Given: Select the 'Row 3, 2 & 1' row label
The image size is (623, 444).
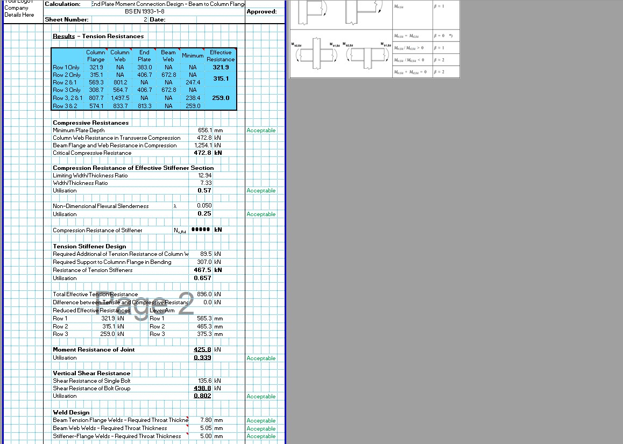Looking at the screenshot, I should pos(68,98).
